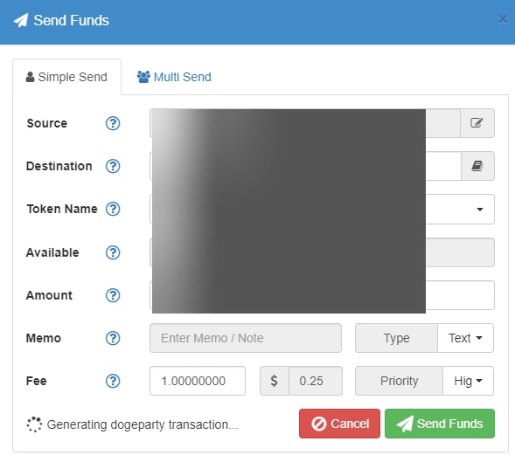The image size is (515, 462).
Task: Open address book icon beside Destination
Action: (x=477, y=166)
